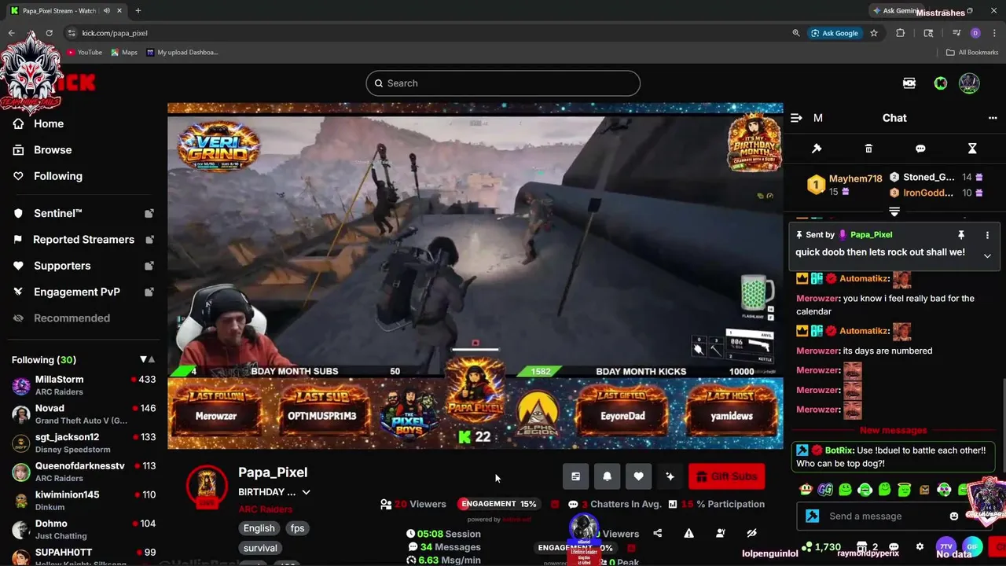Click the moderation hammer icon in chat toolbar
The width and height of the screenshot is (1006, 566).
(x=817, y=149)
